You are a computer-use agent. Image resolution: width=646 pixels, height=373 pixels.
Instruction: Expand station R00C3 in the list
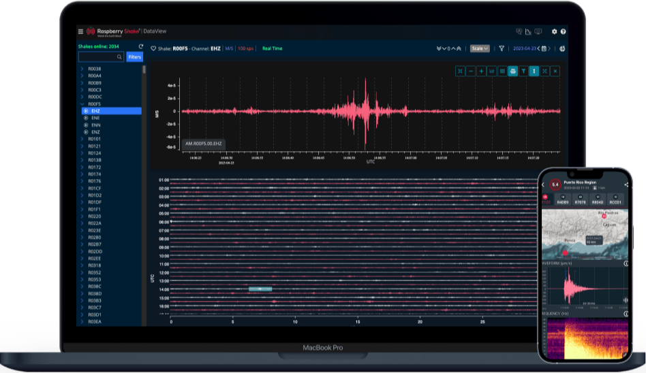point(82,90)
